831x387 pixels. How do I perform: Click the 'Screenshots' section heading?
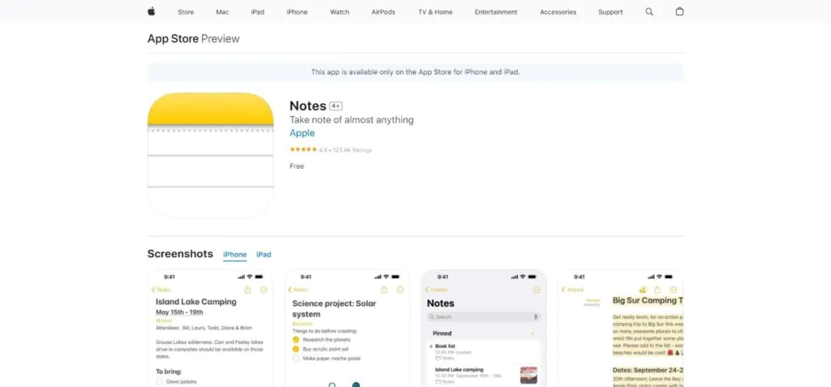(x=180, y=254)
